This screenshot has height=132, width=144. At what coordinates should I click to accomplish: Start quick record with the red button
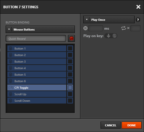pyautogui.click(x=71, y=39)
